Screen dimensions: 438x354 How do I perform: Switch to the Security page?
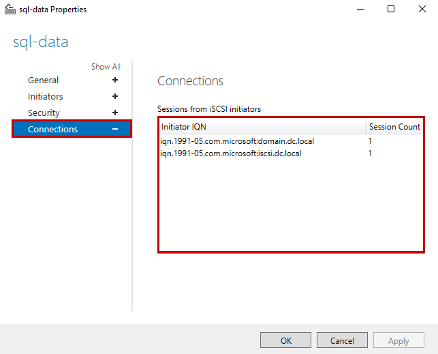click(x=44, y=113)
